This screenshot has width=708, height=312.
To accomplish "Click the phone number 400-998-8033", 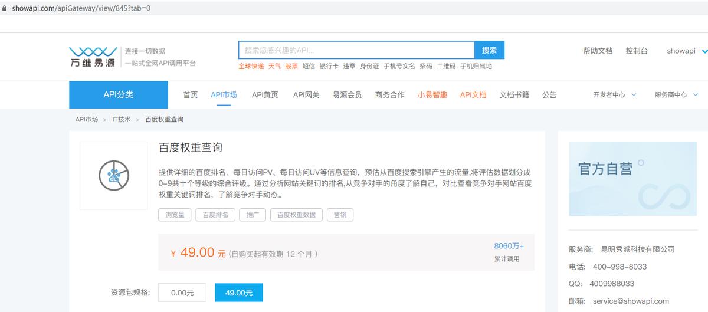I will click(620, 267).
